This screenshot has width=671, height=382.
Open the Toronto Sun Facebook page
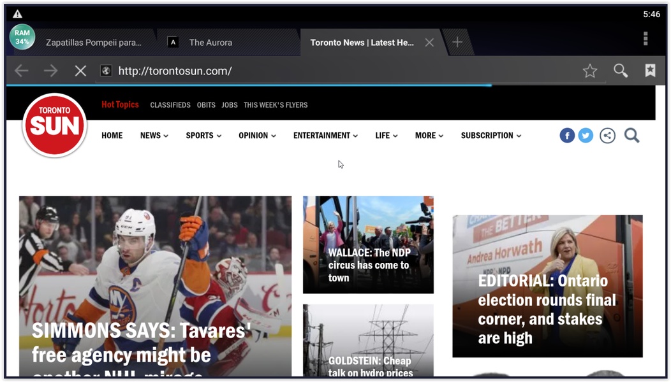point(567,136)
